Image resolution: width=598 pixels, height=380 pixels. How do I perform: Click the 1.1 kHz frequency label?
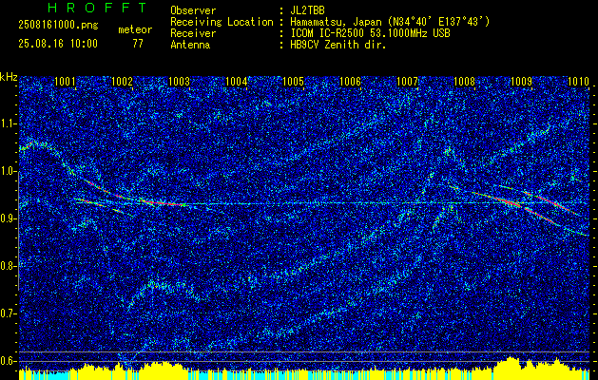(x=9, y=123)
